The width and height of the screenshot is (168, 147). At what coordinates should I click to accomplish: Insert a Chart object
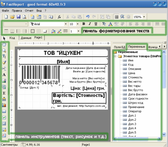[x=4, y=105]
